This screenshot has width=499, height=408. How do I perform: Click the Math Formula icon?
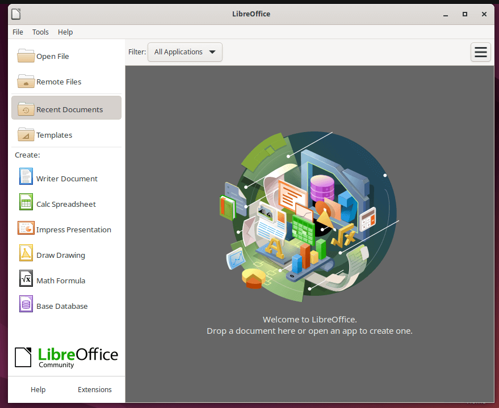point(26,278)
